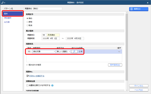Click the 画面(V) button
Image resolution: width=151 pixels, height=94 pixels.
[139, 9]
